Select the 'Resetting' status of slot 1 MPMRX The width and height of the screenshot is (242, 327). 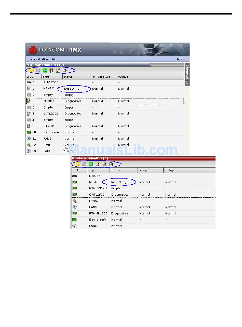tap(72, 89)
